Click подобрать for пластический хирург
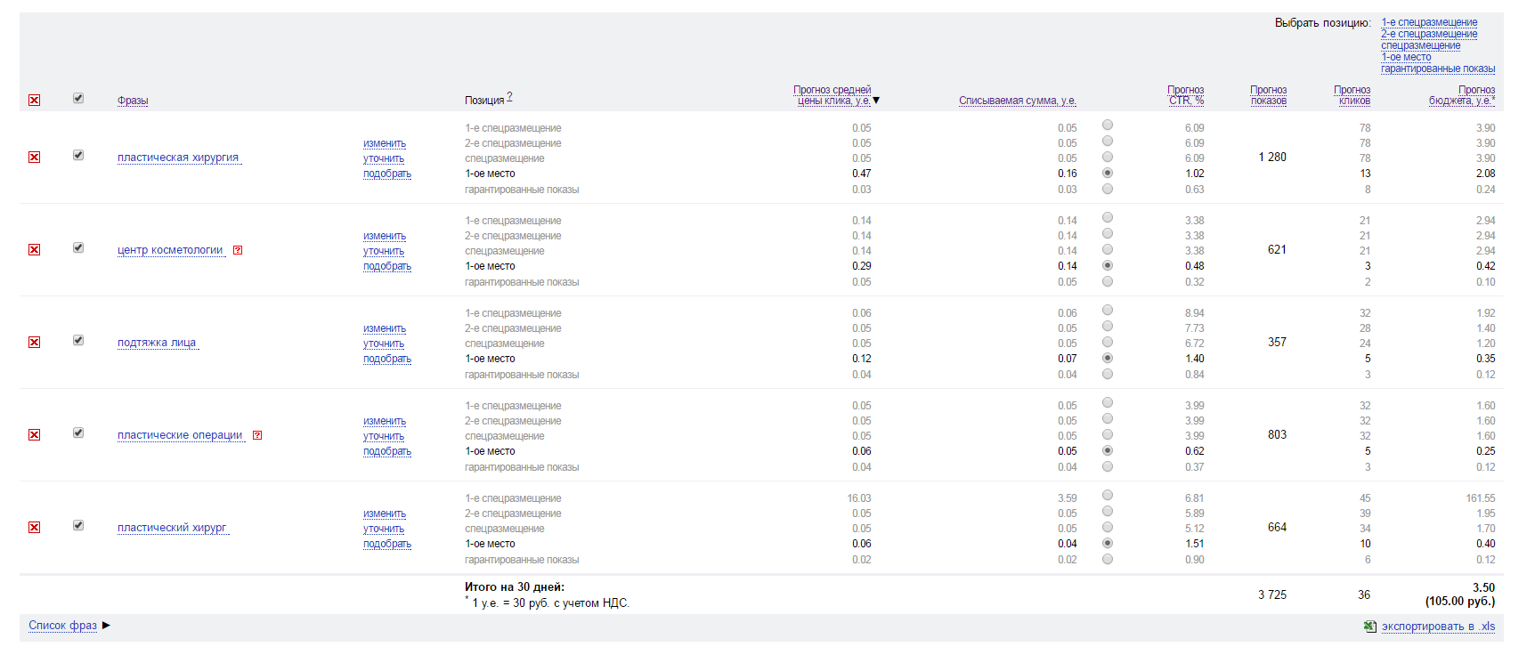The width and height of the screenshot is (1535, 655). click(x=387, y=544)
